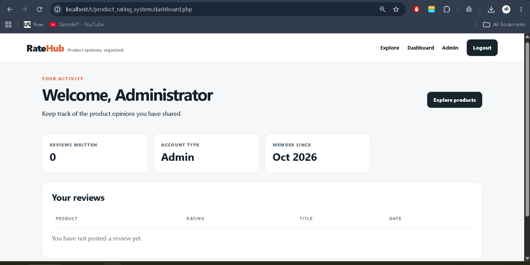
Task: Open the DecodeIT - YouTube bookmark
Action: (77, 24)
